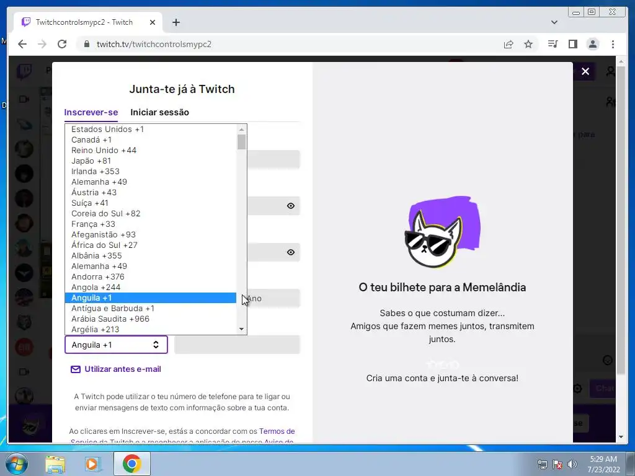The height and width of the screenshot is (476, 635).
Task: Click the padlock site info icon
Action: tap(86, 44)
